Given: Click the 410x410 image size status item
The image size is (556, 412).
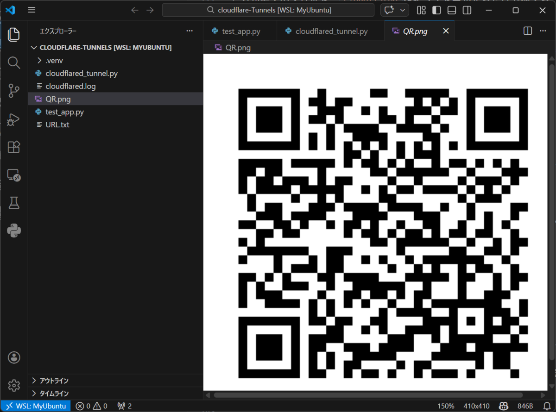Looking at the screenshot, I should point(476,406).
